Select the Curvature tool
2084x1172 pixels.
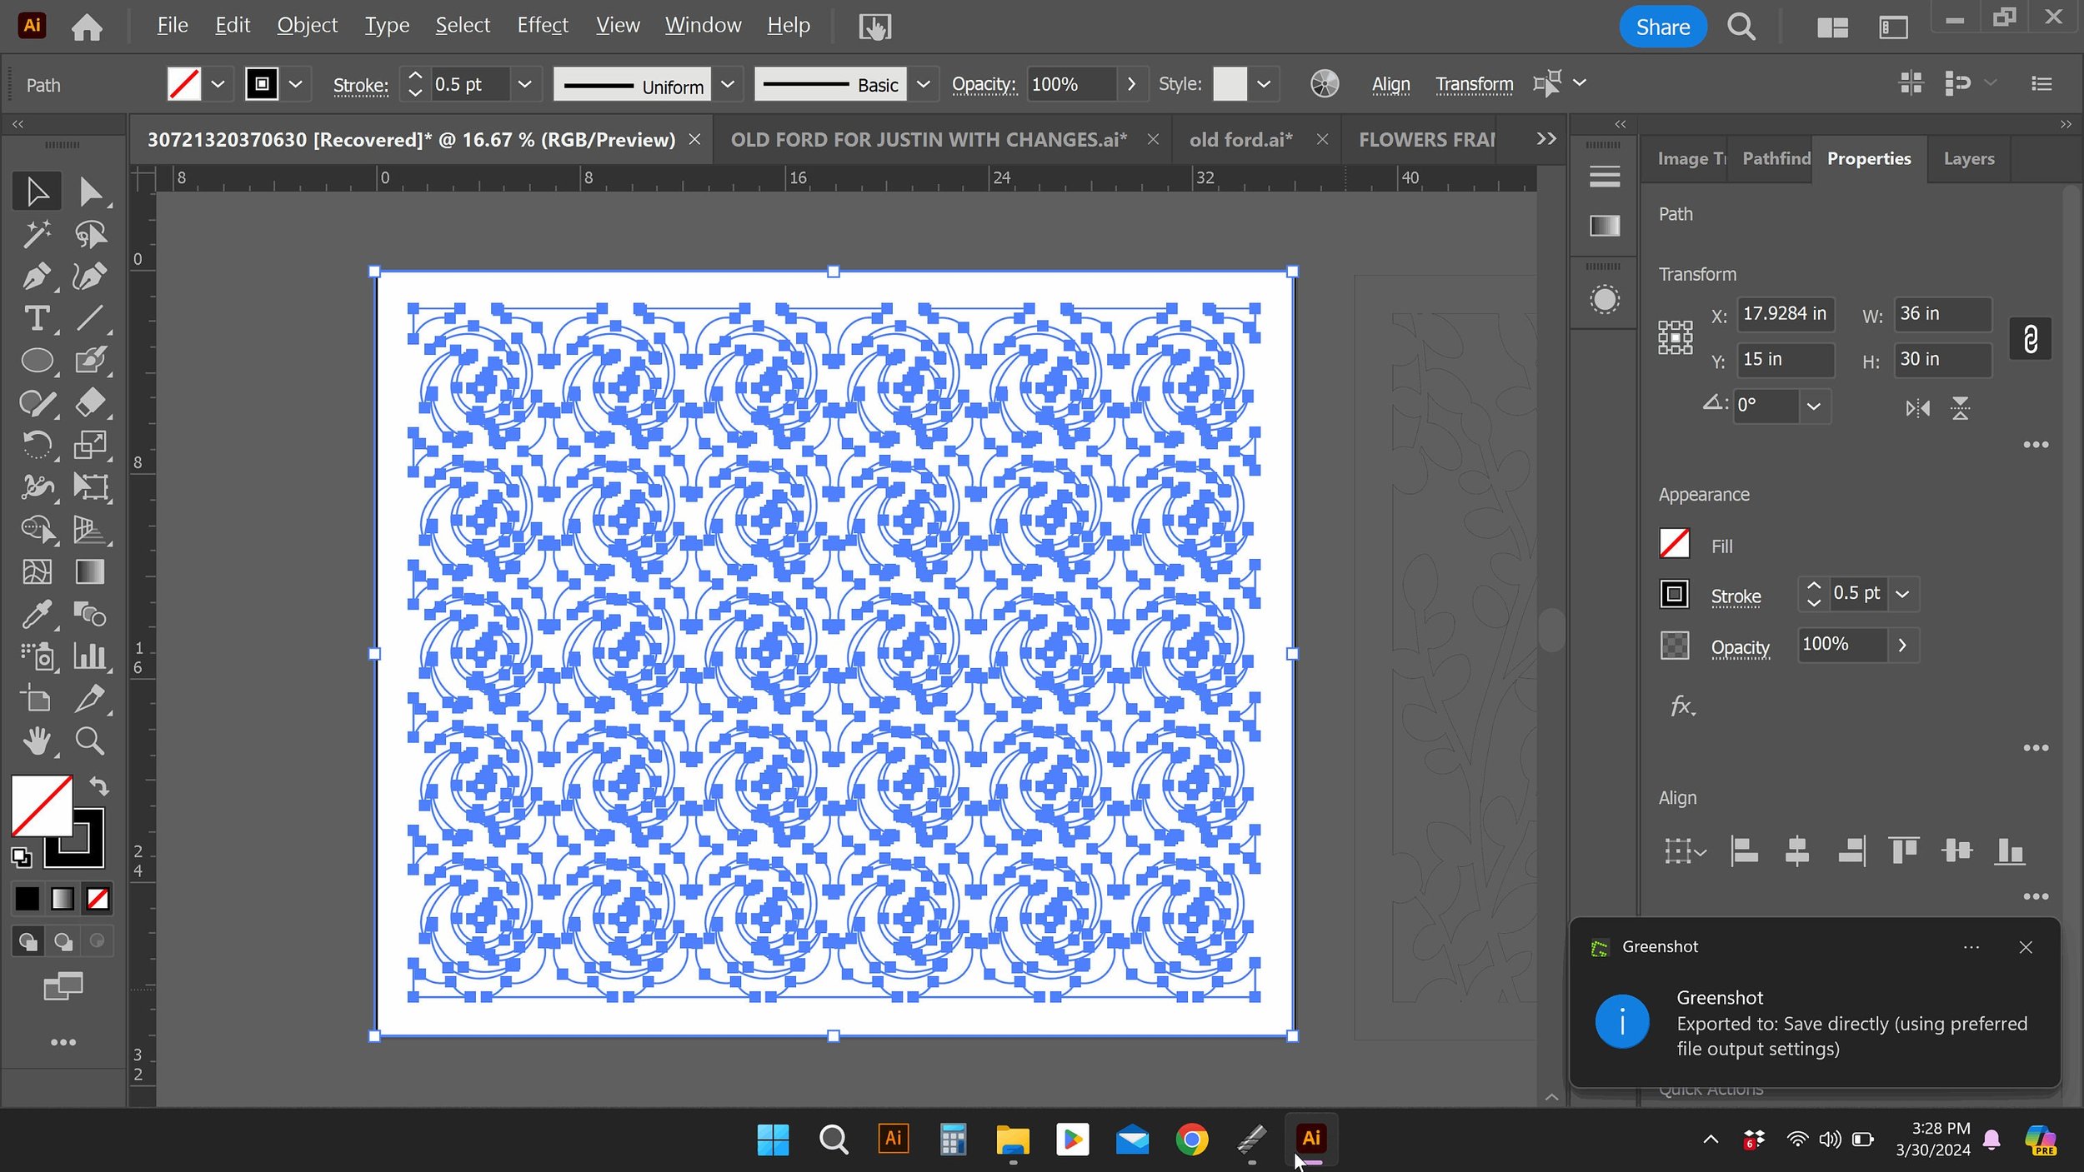[x=89, y=277]
